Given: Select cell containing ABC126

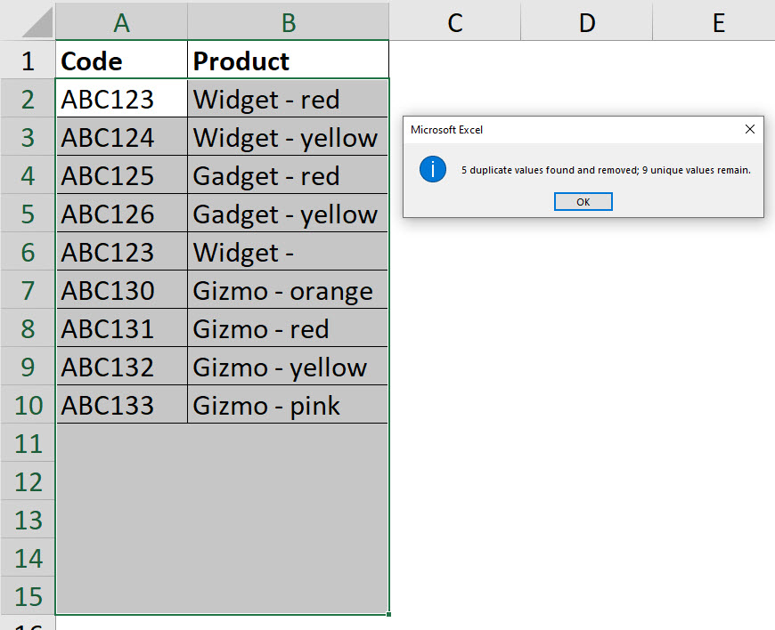Looking at the screenshot, I should (122, 214).
